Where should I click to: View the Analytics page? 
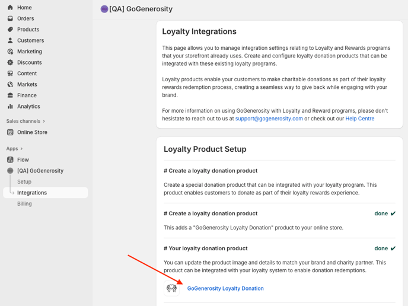pos(28,106)
